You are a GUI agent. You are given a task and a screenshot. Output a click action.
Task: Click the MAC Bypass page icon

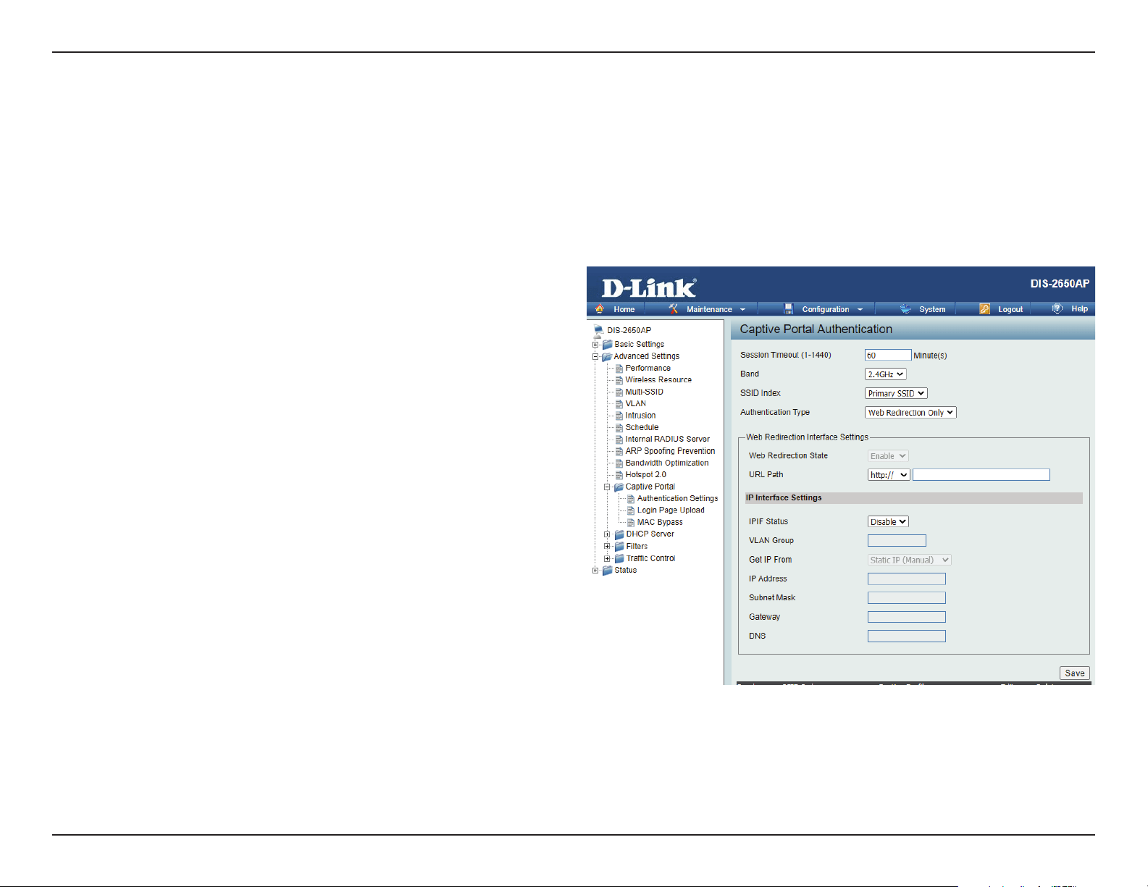coord(631,522)
